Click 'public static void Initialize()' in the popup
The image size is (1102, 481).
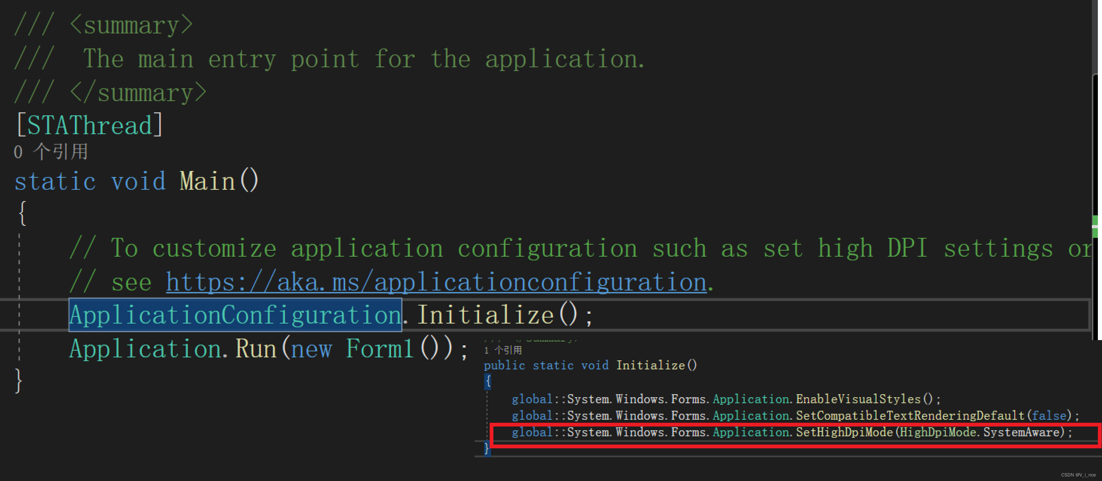click(591, 366)
